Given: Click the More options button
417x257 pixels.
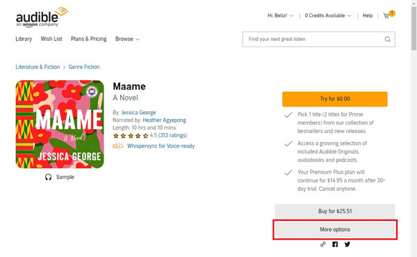Looking at the screenshot, I should click(x=335, y=230).
